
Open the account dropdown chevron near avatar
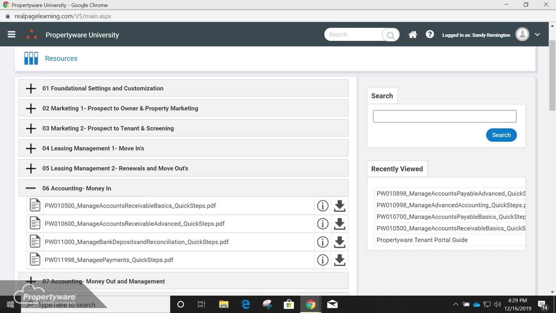[537, 34]
